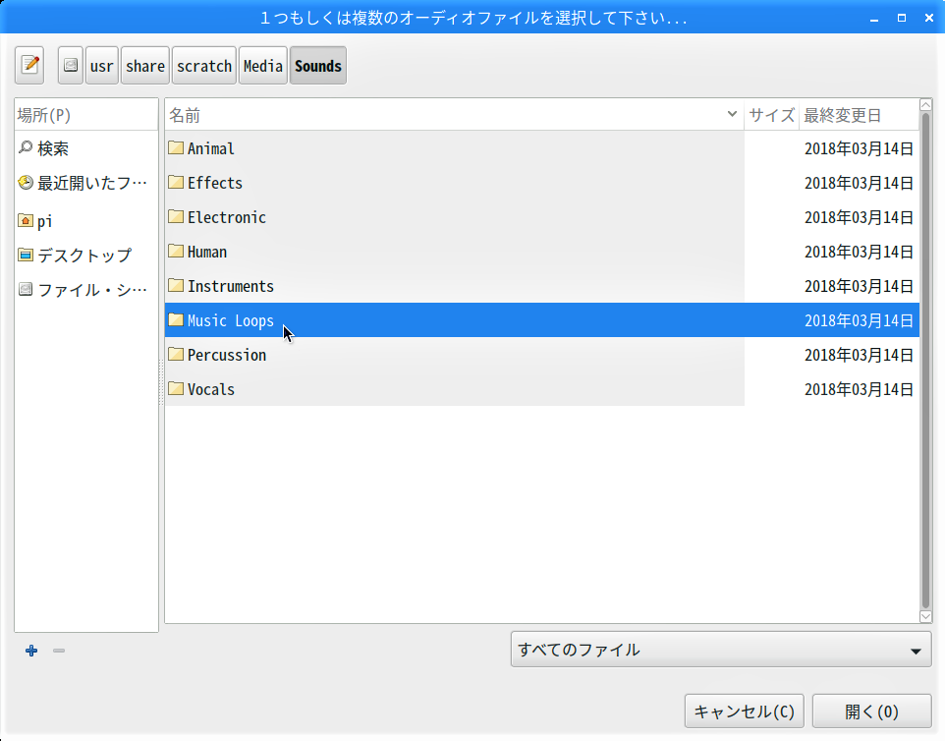Select the Effects folder
This screenshot has height=741, width=945.
click(x=542, y=183)
